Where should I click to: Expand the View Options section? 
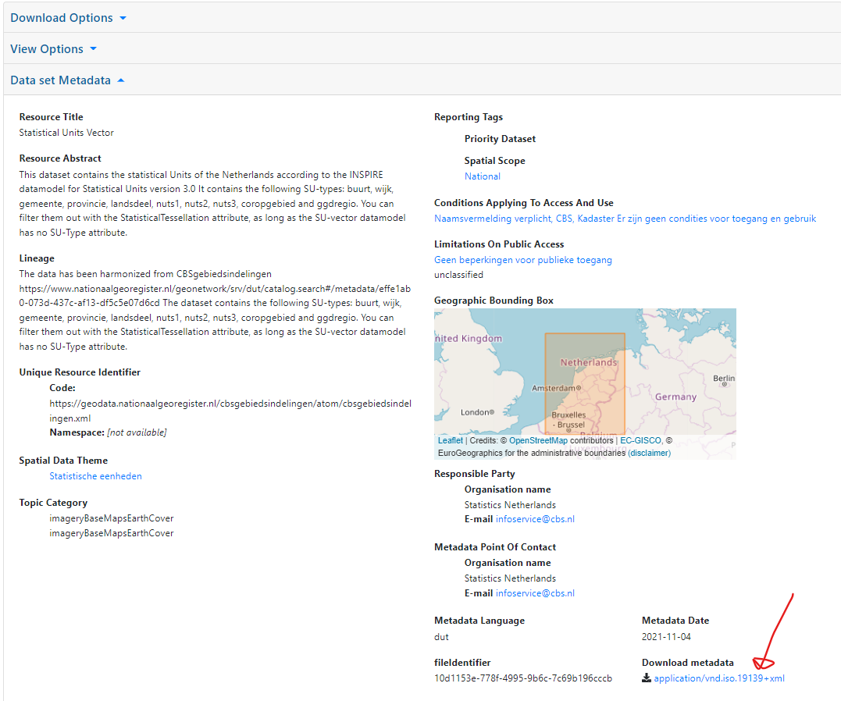[x=54, y=49]
